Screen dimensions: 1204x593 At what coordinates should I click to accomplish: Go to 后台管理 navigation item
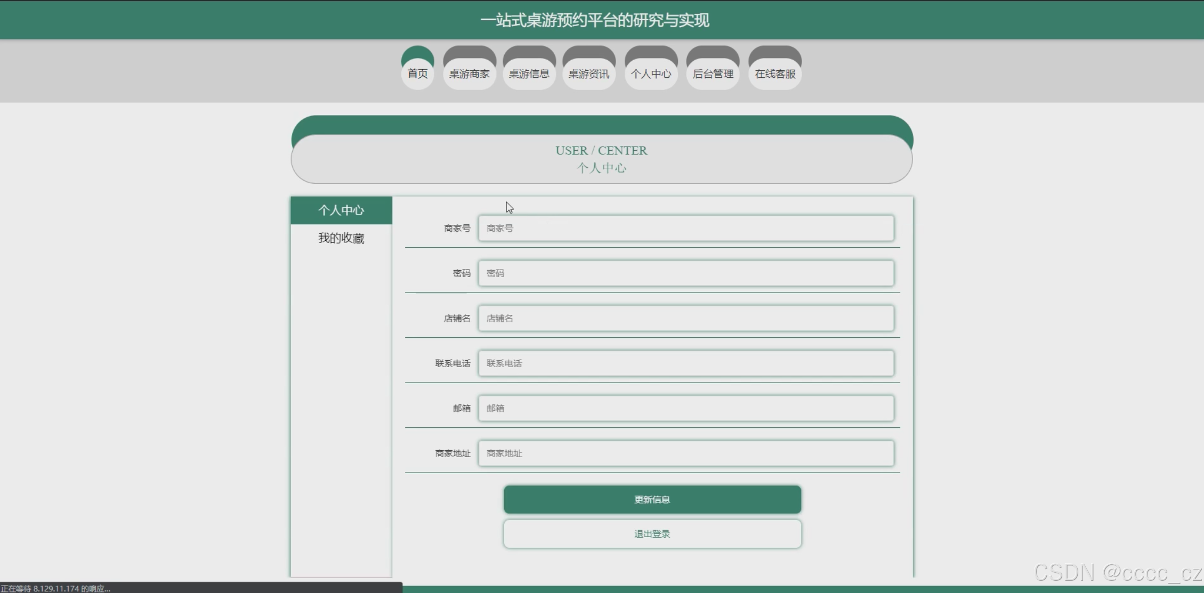713,74
